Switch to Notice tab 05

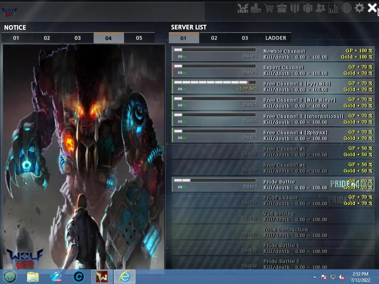point(139,38)
